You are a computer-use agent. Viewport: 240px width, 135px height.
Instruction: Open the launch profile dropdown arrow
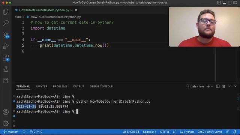click(212, 87)
